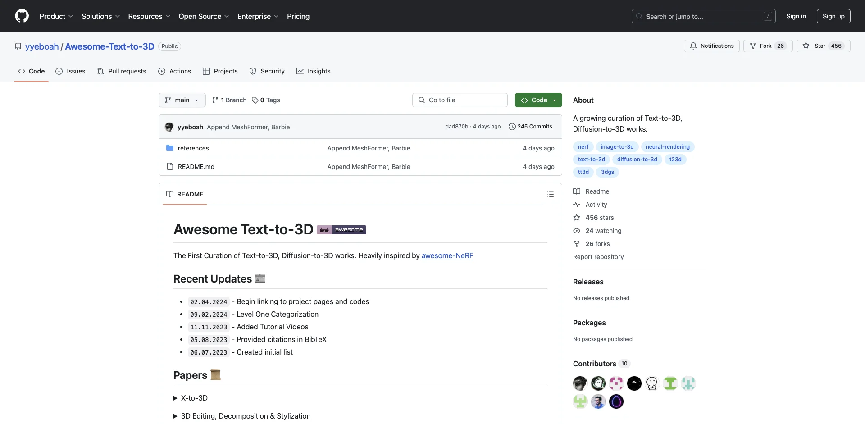This screenshot has width=865, height=424.
Task: Click the star icon on Star button
Action: [806, 46]
